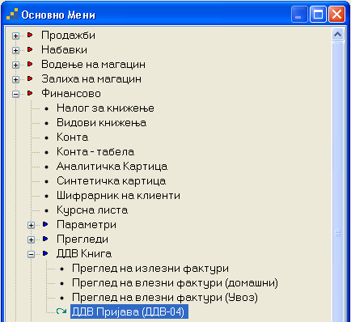Select the ДДВ Книга label
Screen dimensions: 351x322
pyautogui.click(x=84, y=254)
